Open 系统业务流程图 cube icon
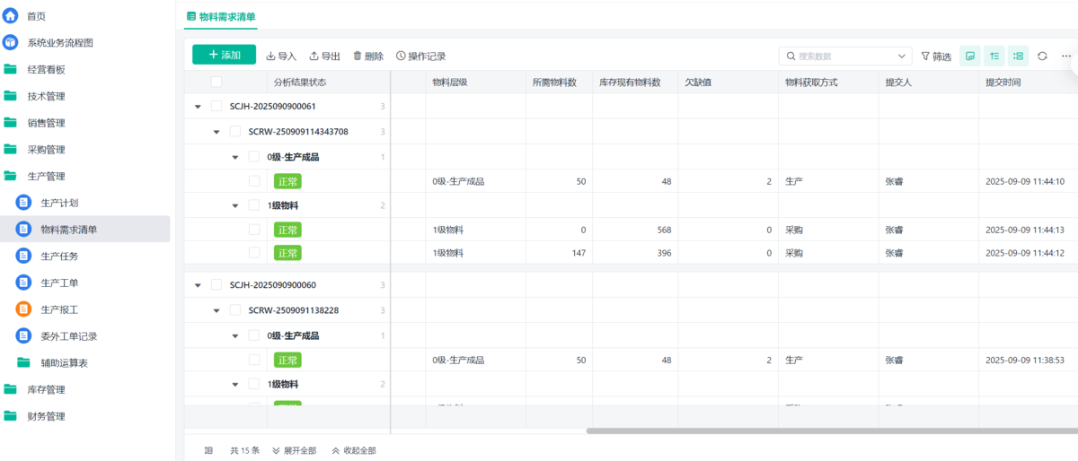Image resolution: width=1078 pixels, height=461 pixels. tap(10, 42)
